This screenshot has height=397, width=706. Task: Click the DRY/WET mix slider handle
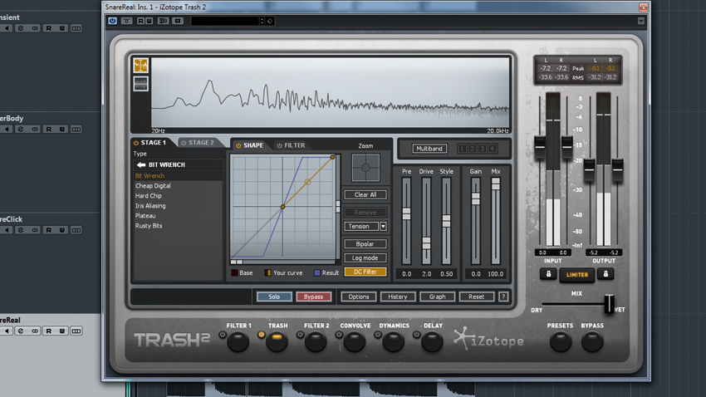[609, 304]
